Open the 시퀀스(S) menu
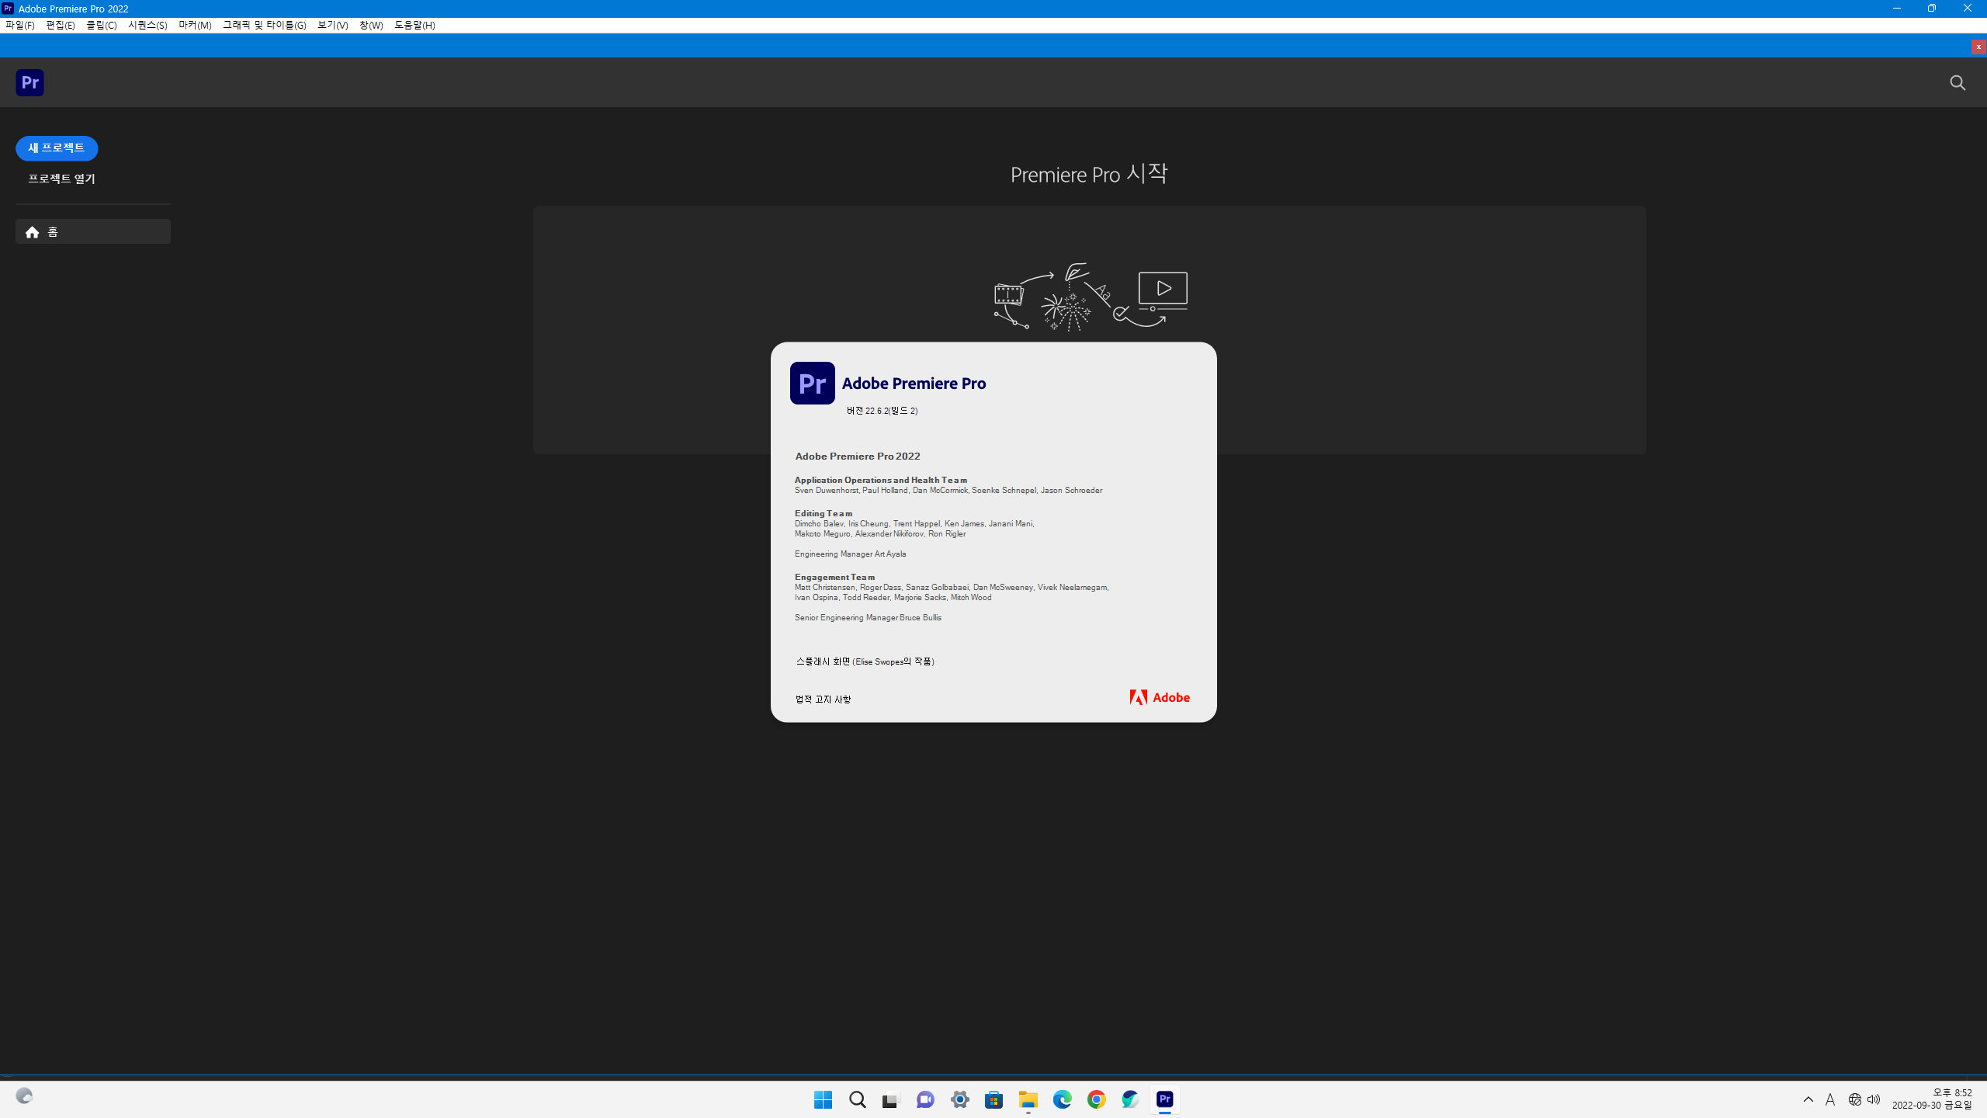 [x=147, y=25]
